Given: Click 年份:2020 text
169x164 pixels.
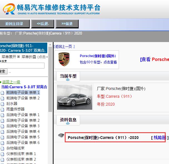Looking at the screenshot, I should pos(106,104).
